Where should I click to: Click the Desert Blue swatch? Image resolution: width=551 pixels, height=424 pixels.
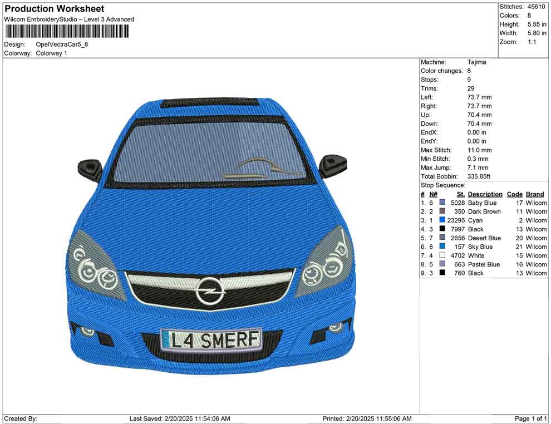(442, 238)
